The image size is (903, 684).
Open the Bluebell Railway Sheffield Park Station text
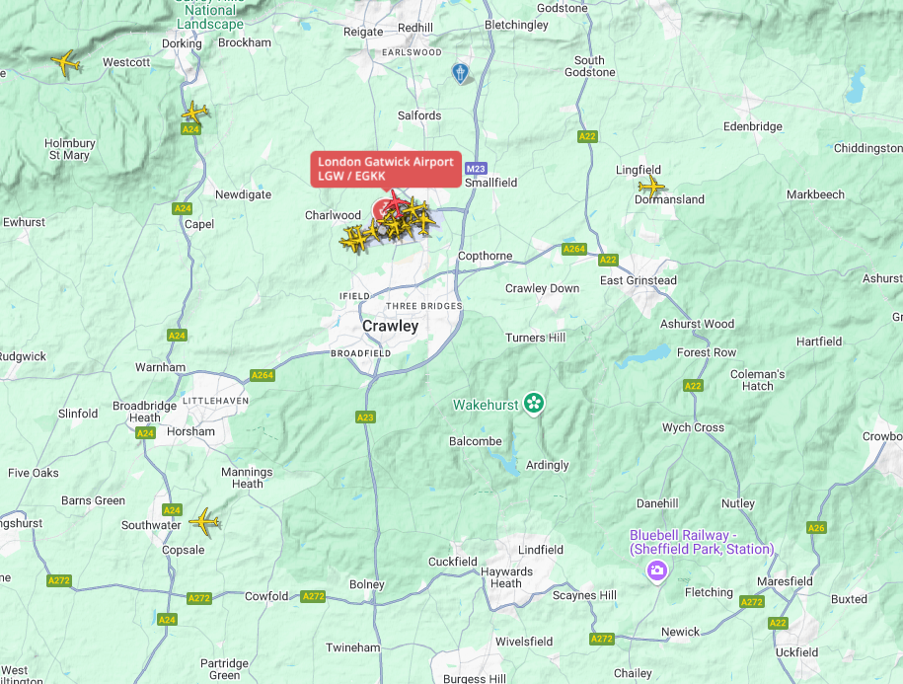702,543
